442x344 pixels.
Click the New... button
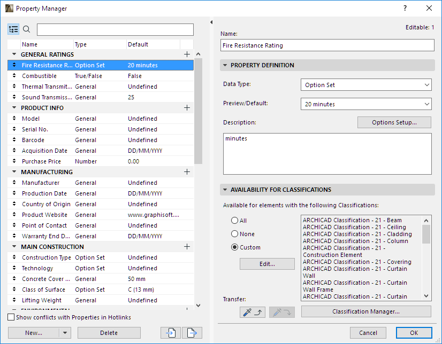pos(34,333)
